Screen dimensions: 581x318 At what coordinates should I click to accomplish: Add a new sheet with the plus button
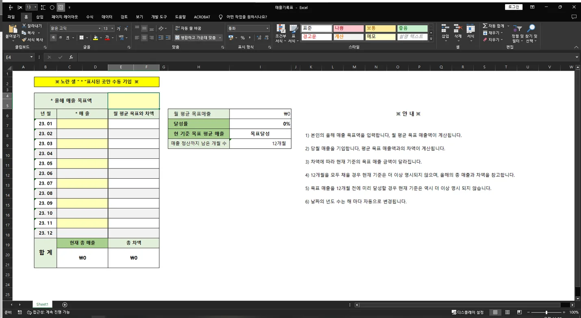pyautogui.click(x=65, y=305)
